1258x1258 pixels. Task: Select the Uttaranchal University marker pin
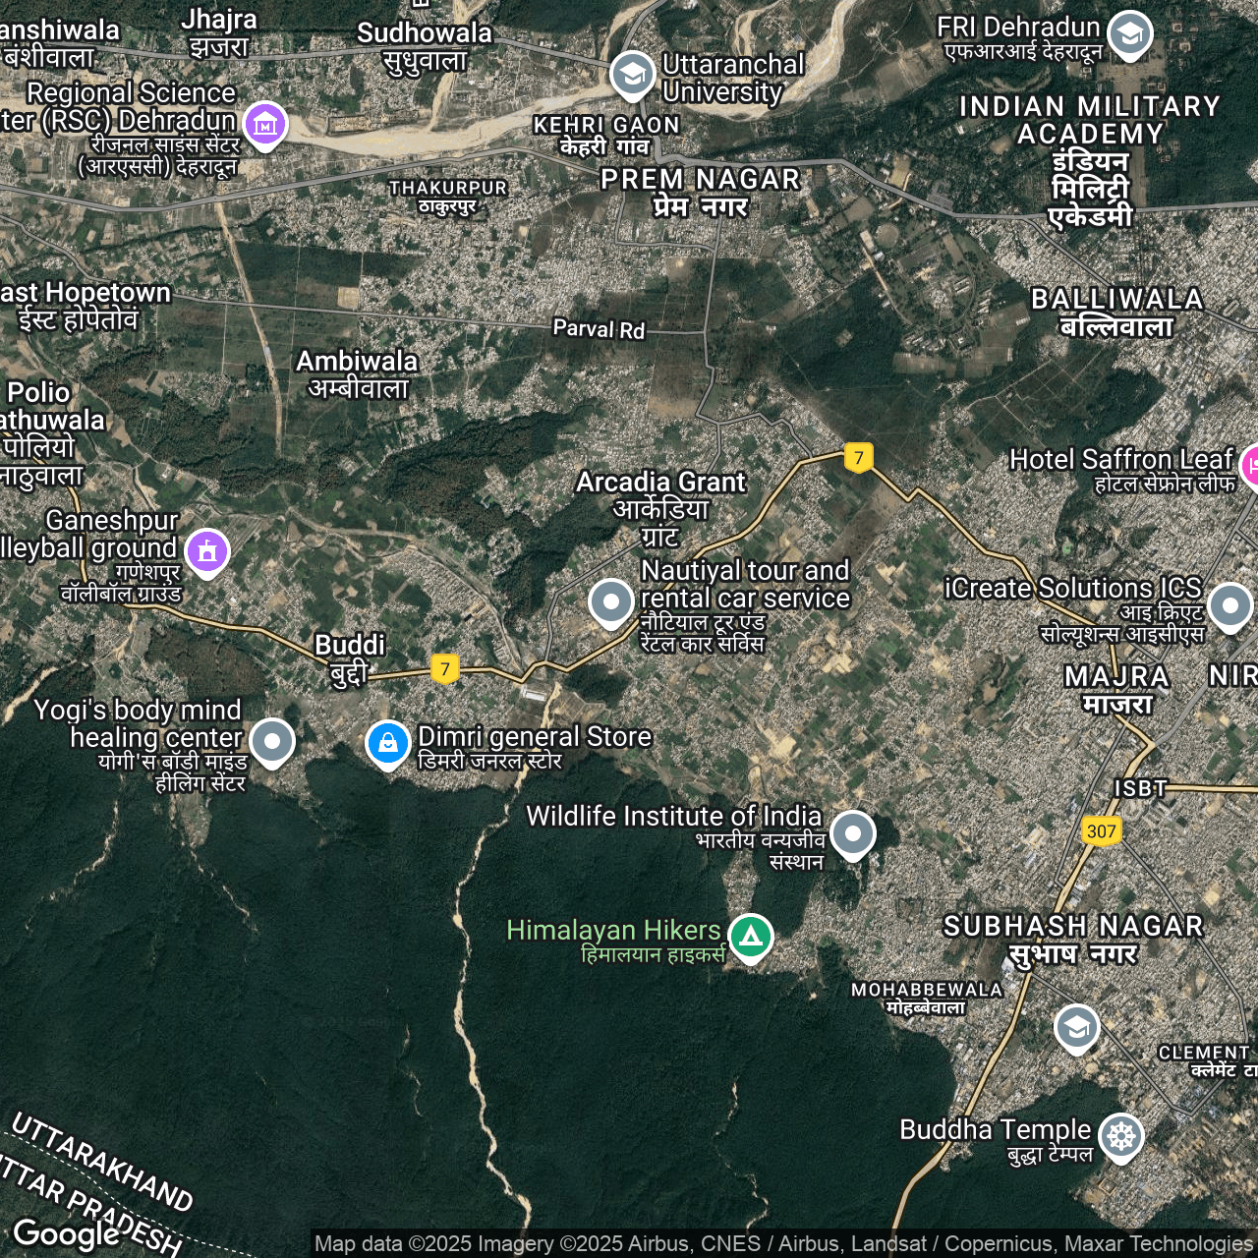632,74
